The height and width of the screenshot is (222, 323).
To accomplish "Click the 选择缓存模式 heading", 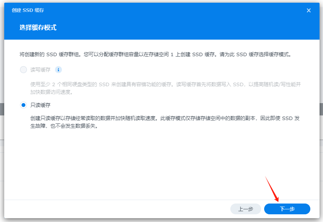I will coord(38,27).
